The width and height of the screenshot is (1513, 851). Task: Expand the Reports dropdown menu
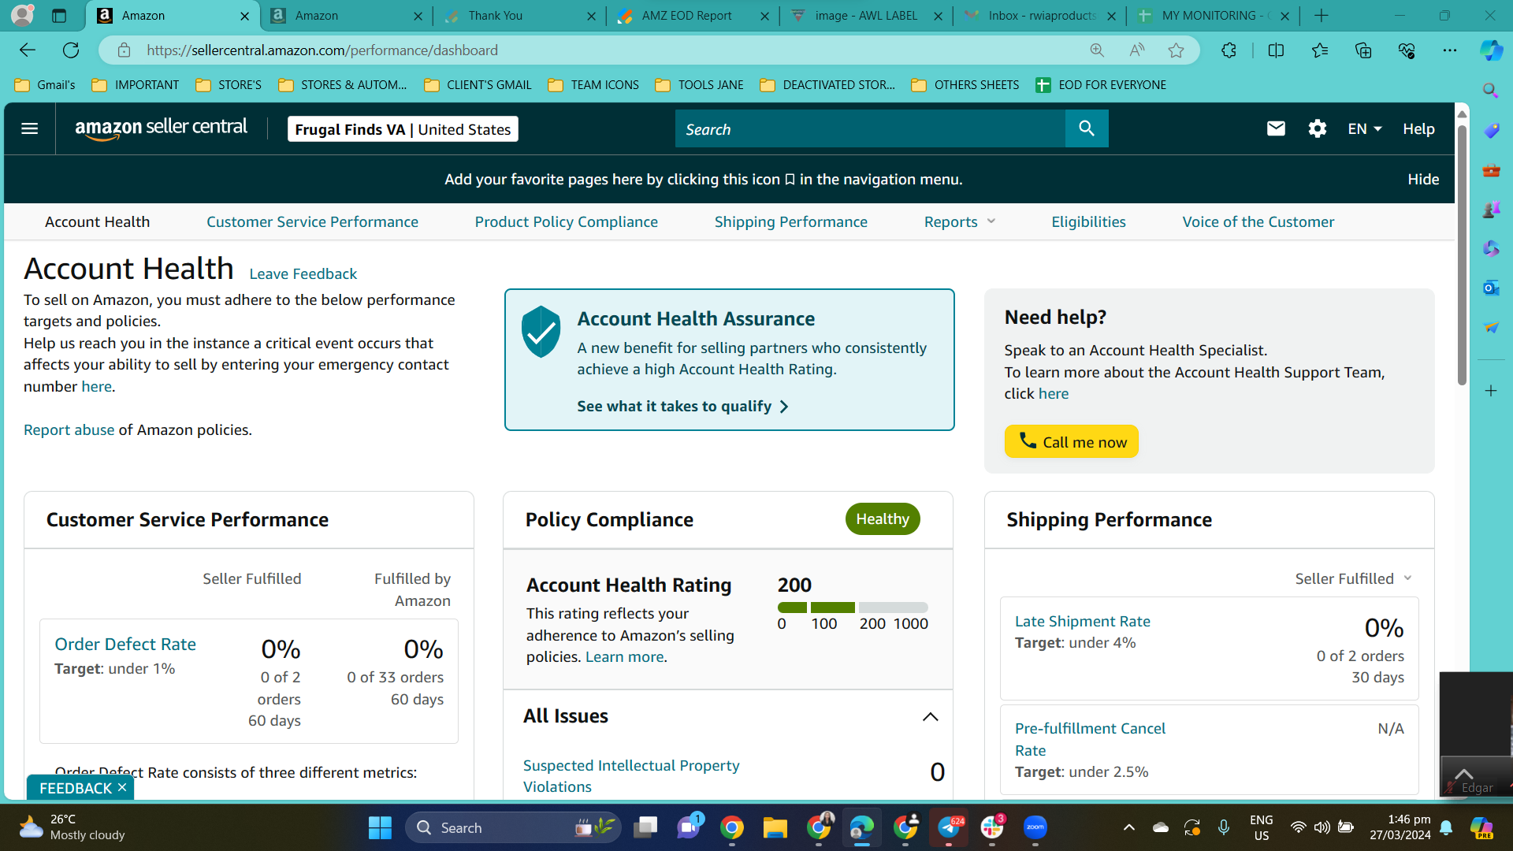(960, 222)
